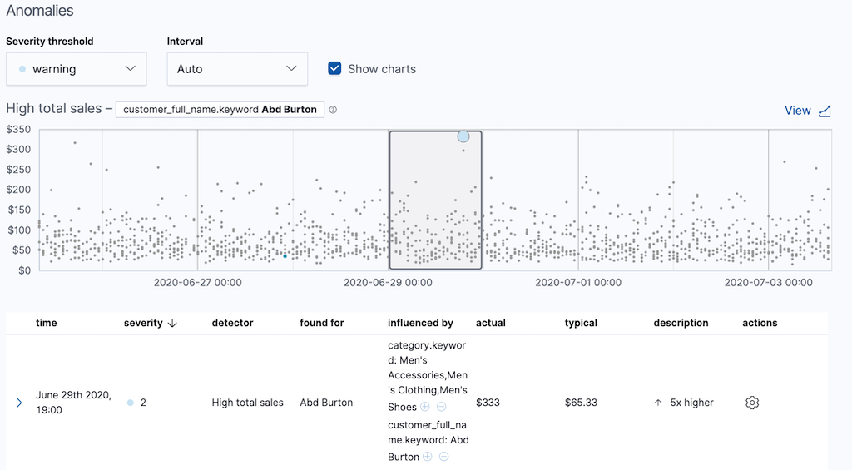Screen dimensions: 852x470
Task: Click the blue anomaly marker in chart
Action: click(463, 136)
